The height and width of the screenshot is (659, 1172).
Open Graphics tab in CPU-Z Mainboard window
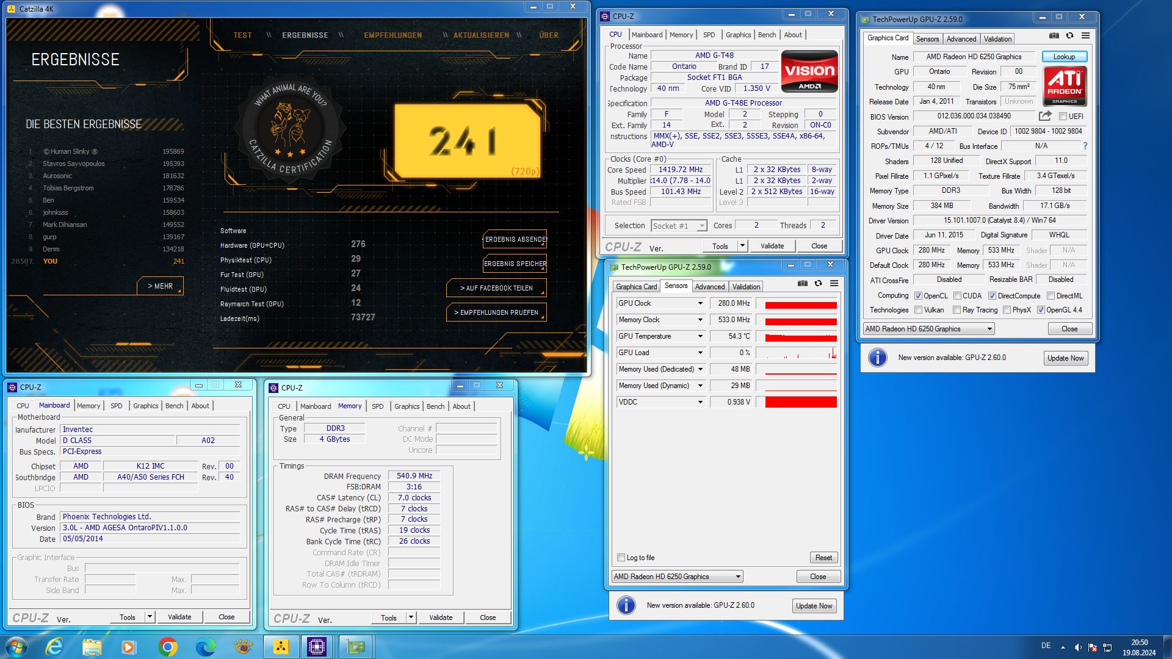(145, 406)
